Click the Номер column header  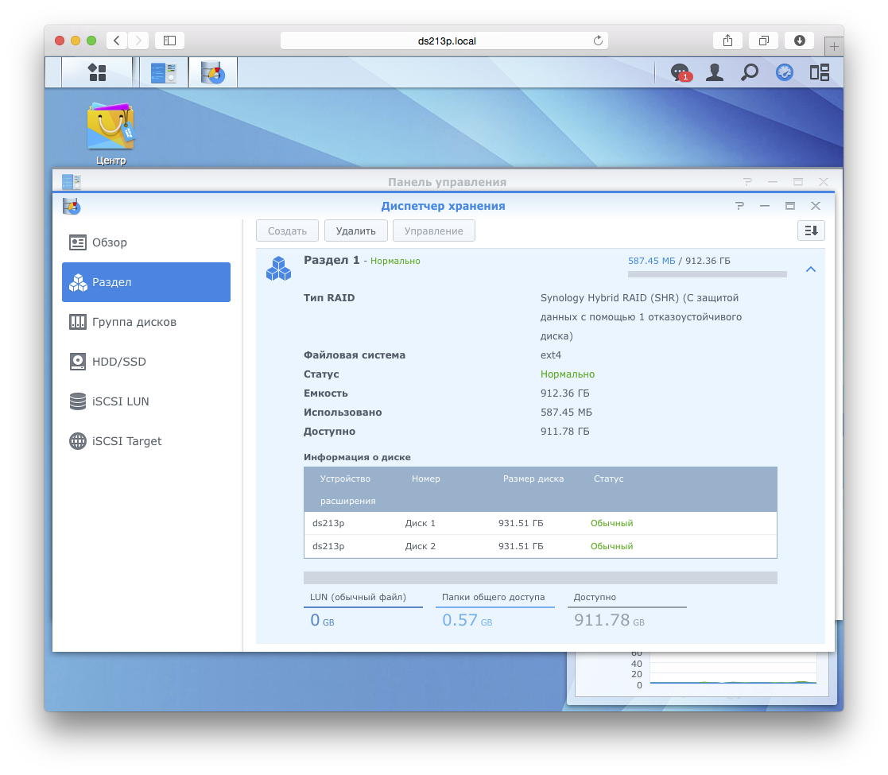click(426, 479)
